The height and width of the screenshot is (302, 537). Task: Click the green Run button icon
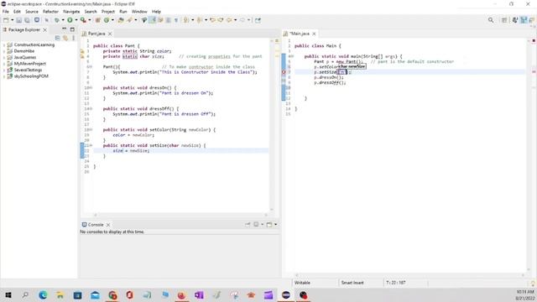pos(70,20)
